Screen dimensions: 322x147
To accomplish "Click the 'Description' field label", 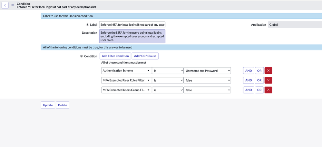I will 89,33.
